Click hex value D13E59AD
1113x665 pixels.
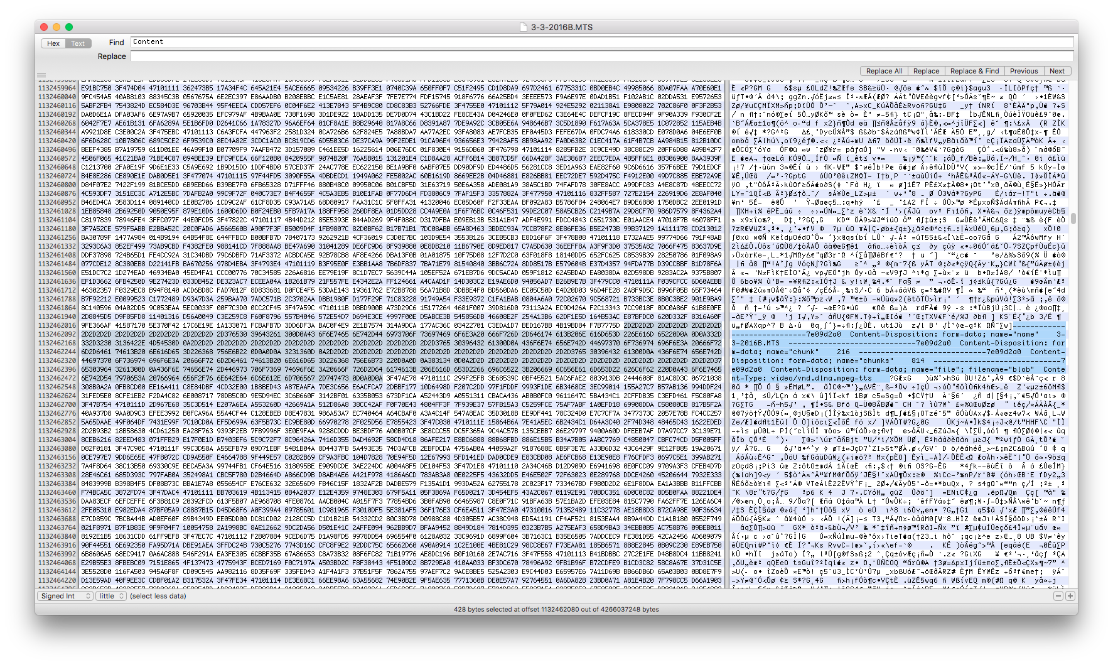click(96, 580)
